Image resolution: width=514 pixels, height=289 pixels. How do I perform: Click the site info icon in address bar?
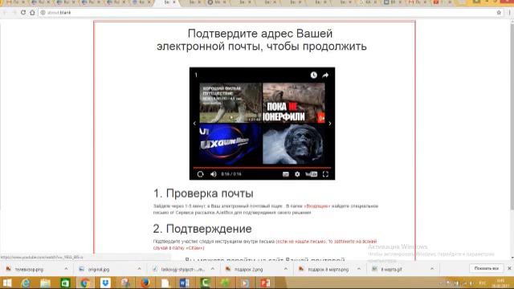pos(43,13)
